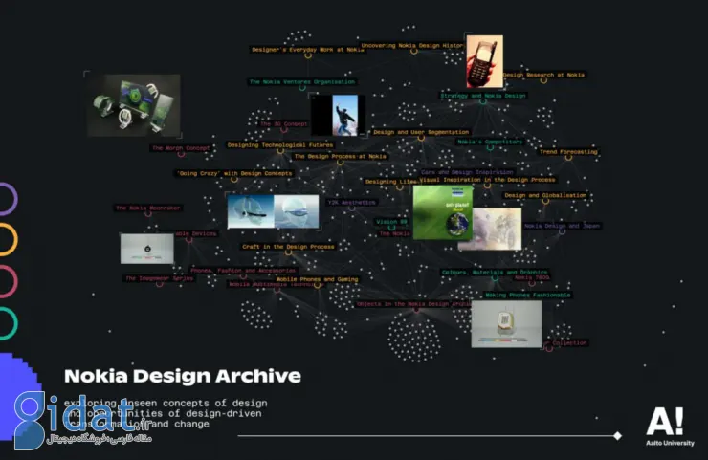
Task: Select the Objects in the Nokia Design Archive ring
Action: 416,310
